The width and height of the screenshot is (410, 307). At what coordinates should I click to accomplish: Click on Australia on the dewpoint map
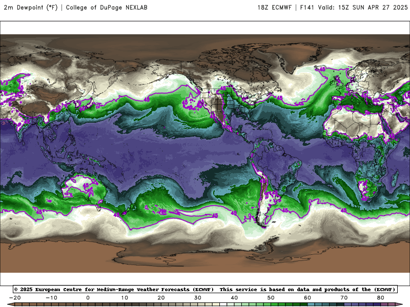[84, 187]
